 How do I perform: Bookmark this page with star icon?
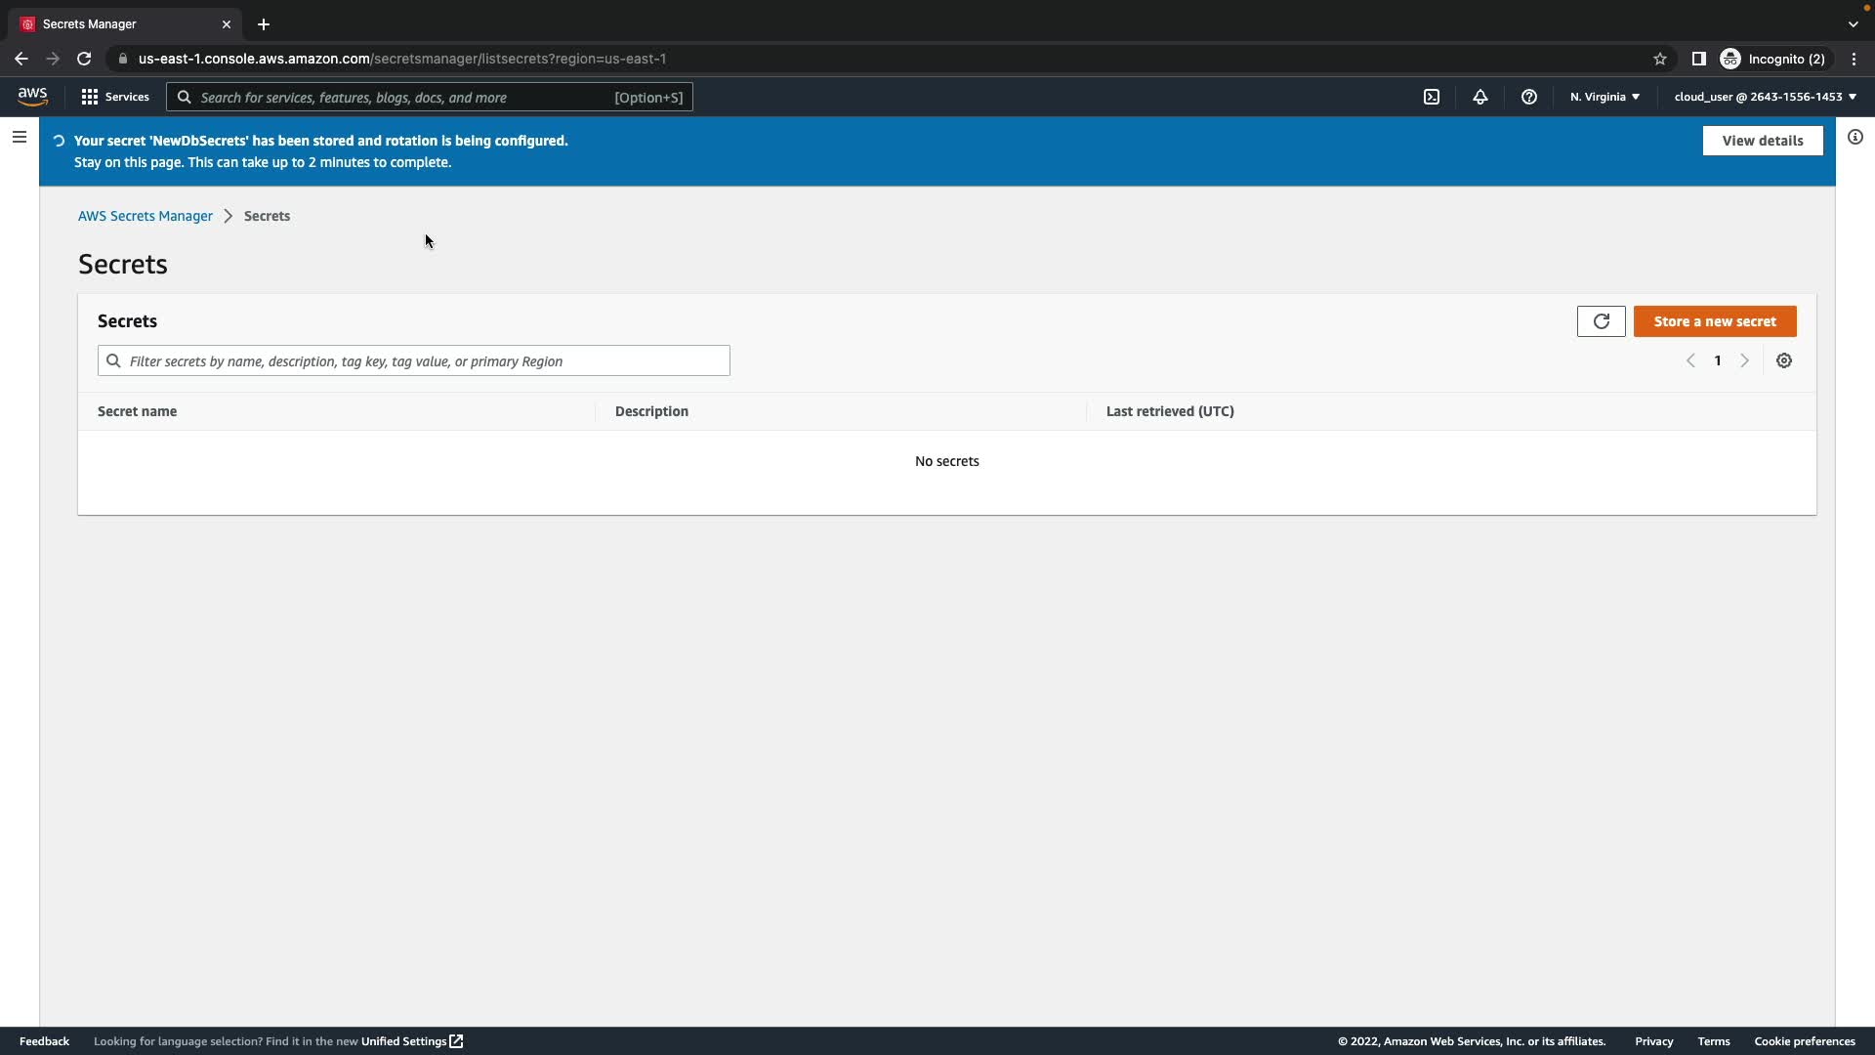click(x=1660, y=59)
